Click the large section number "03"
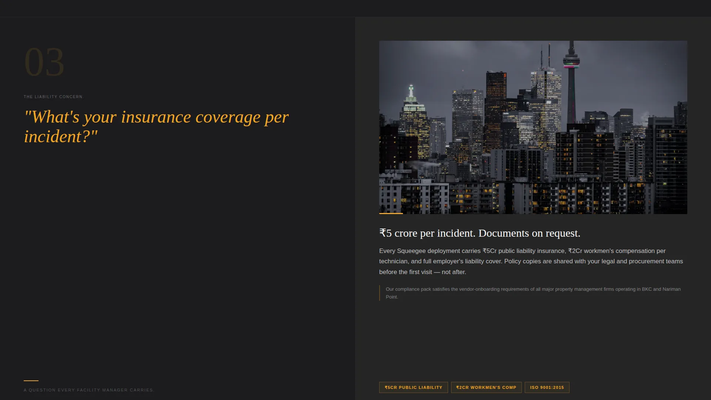Image resolution: width=711 pixels, height=400 pixels. (x=44, y=62)
